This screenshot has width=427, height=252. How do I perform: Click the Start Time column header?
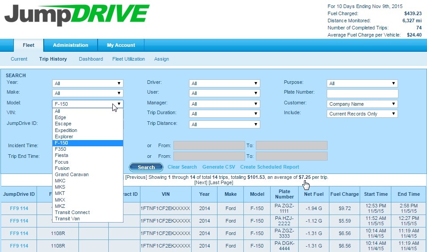tap(376, 194)
